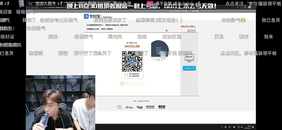Click the Alipay computer monitor icon
Screen dimensions: 282x130
click(189, 58)
